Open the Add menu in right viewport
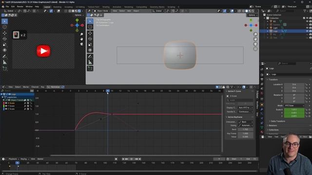 click(x=129, y=11)
